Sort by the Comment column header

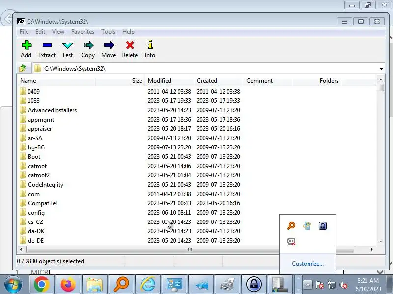pos(267,81)
